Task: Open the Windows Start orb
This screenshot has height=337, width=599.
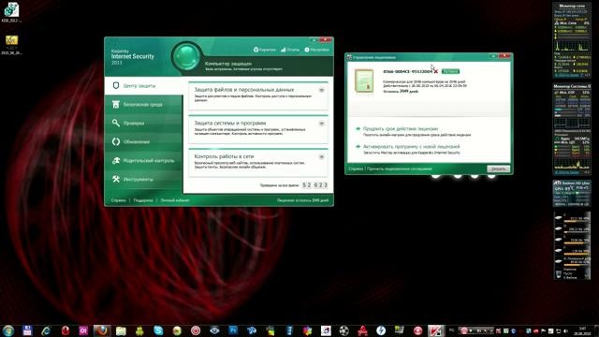Action: (x=8, y=330)
